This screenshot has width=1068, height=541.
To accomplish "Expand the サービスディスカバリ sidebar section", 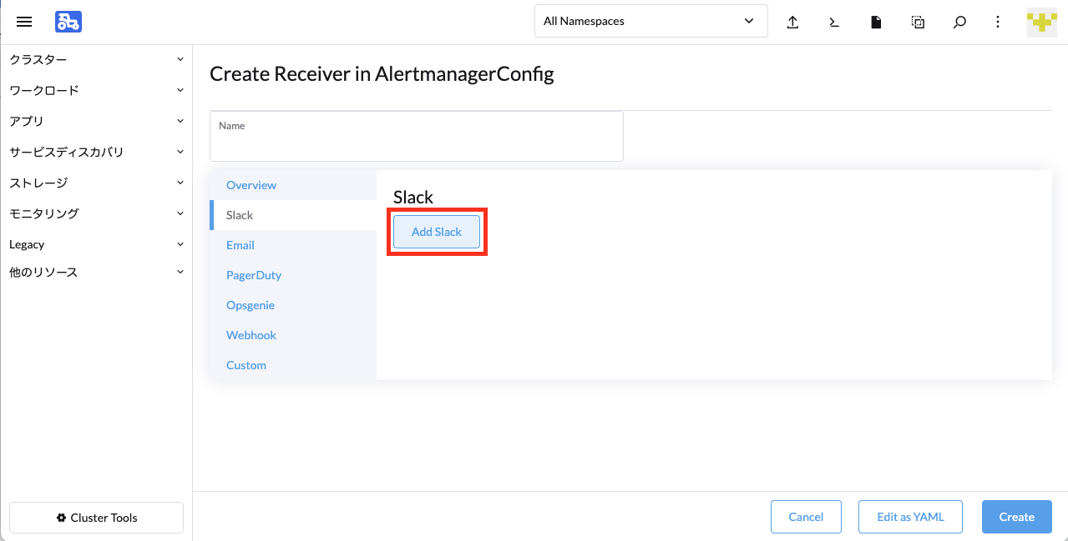I will pos(96,152).
